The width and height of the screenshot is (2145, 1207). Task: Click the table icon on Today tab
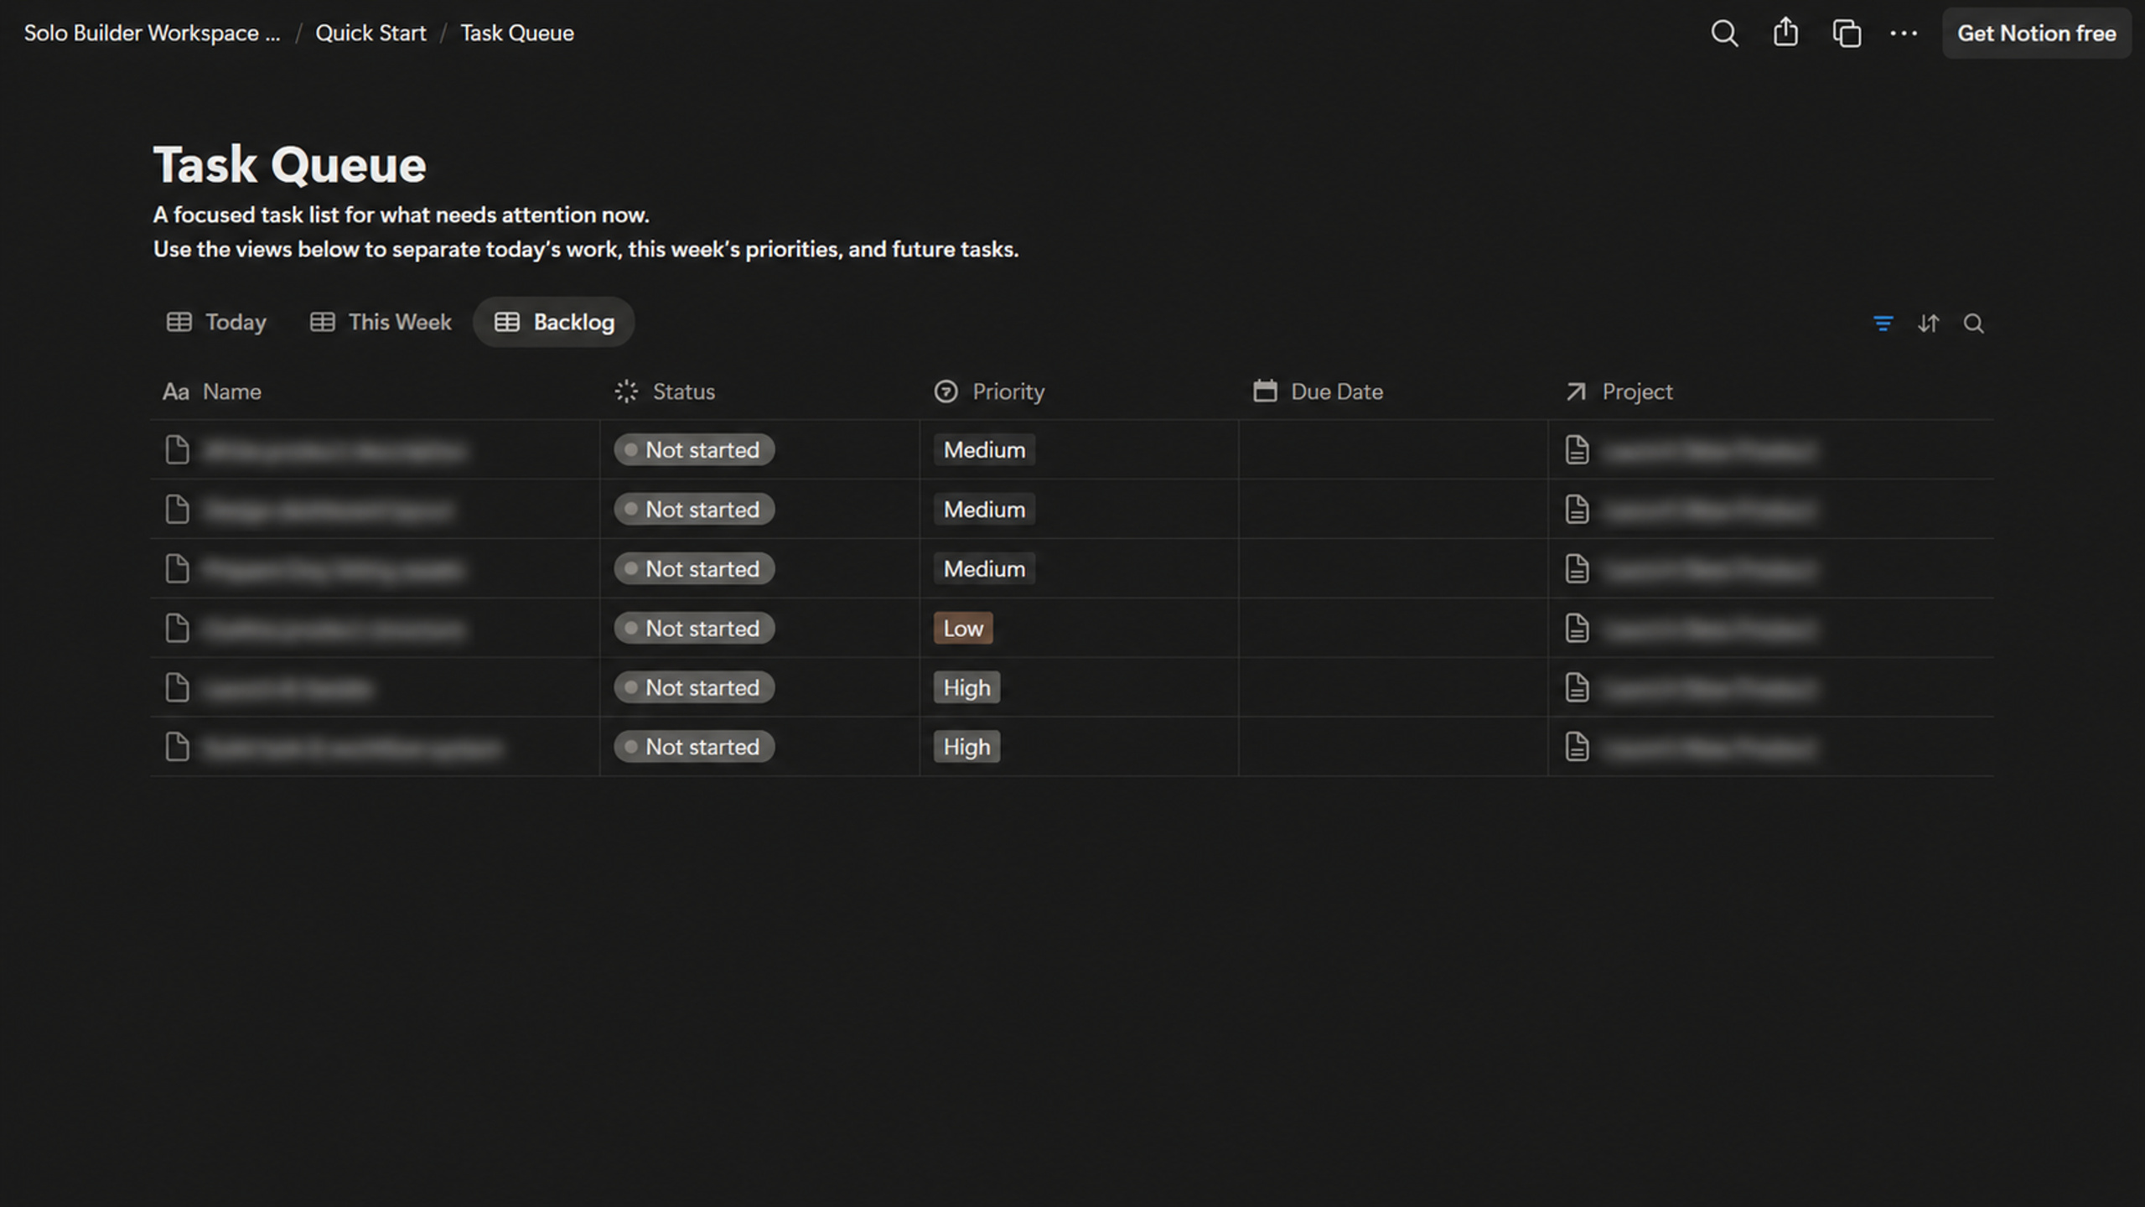click(179, 323)
